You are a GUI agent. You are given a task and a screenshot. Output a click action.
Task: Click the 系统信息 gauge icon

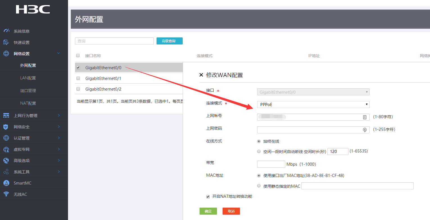coord(6,31)
